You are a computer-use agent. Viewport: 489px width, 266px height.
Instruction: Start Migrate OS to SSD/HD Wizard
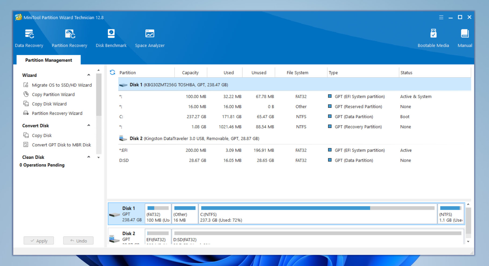pyautogui.click(x=61, y=85)
